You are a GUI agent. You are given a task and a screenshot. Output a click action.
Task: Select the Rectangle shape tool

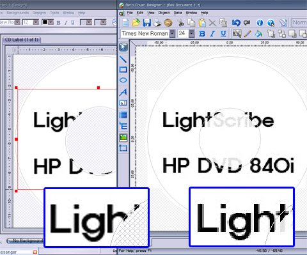click(123, 70)
